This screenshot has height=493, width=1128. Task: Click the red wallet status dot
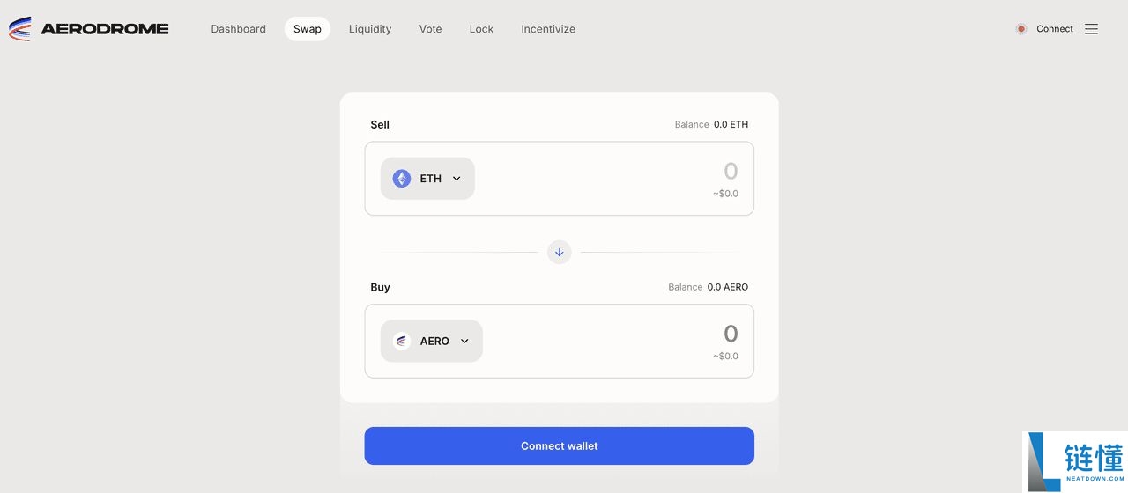pyautogui.click(x=1021, y=29)
